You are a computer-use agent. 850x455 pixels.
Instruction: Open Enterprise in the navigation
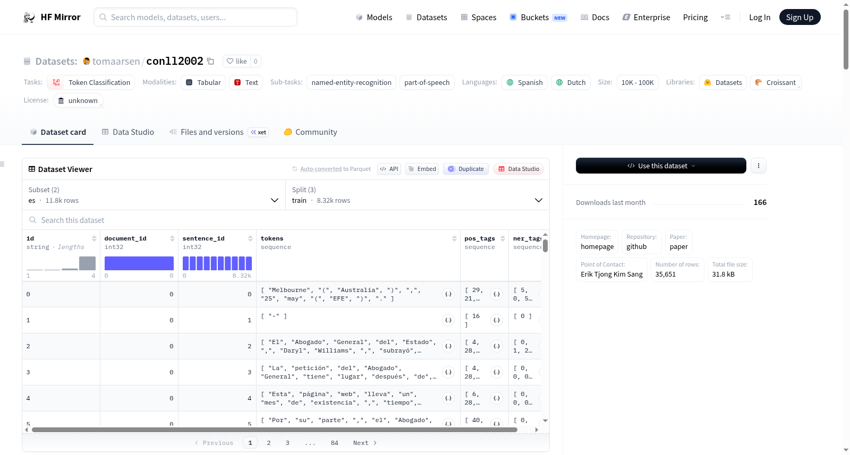point(647,18)
